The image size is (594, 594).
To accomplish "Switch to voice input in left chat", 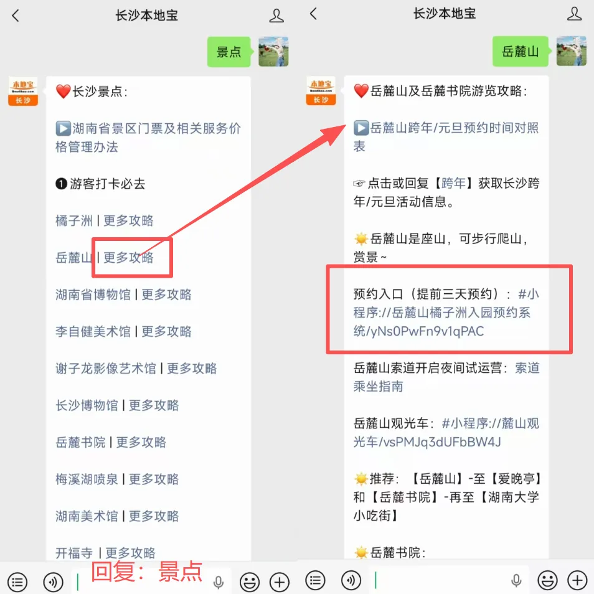I will point(54,582).
